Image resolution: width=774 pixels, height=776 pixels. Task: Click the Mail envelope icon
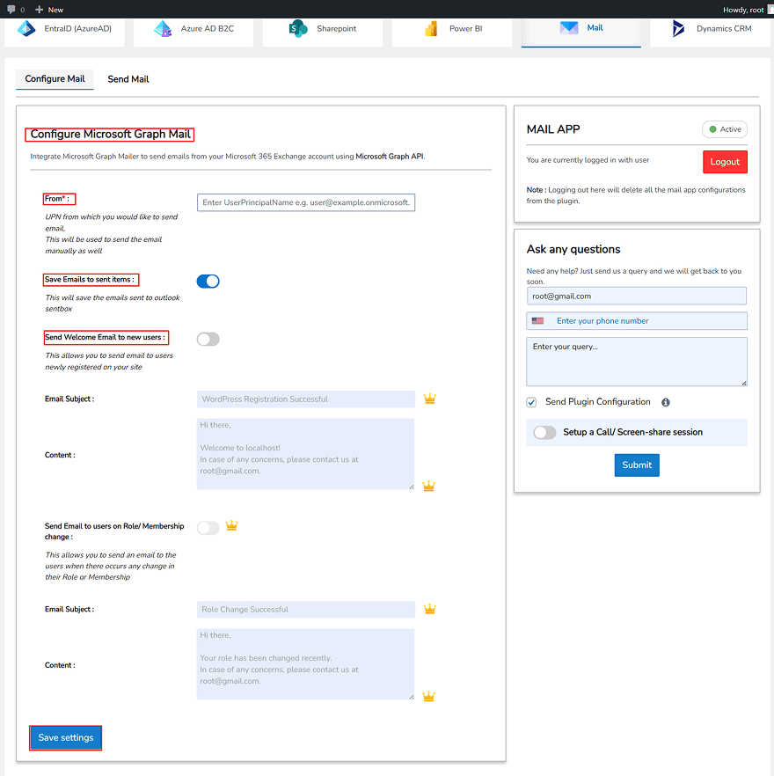click(568, 28)
